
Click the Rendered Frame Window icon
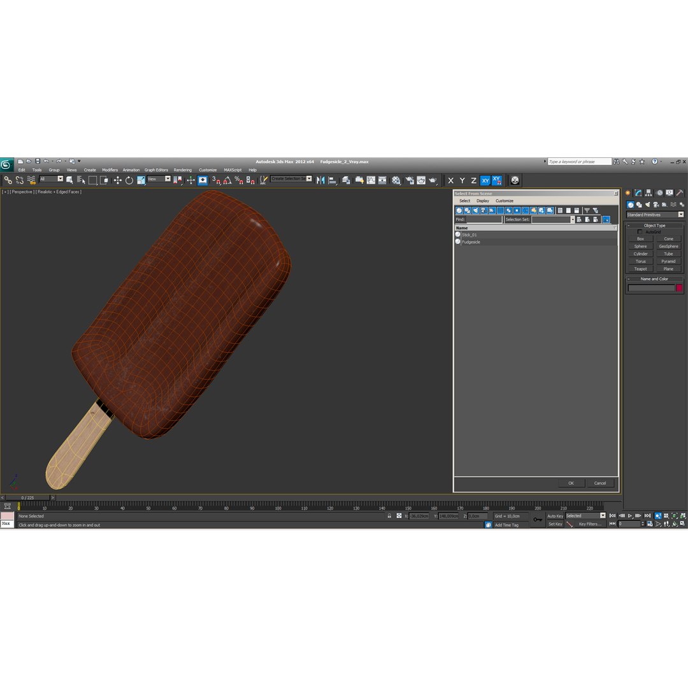pos(421,180)
